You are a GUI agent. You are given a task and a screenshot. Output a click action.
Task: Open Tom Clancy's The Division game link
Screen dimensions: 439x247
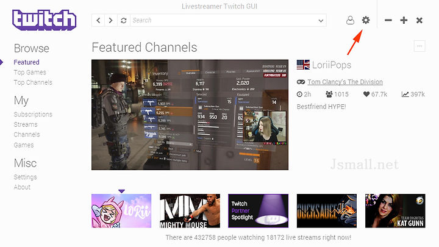pos(345,82)
